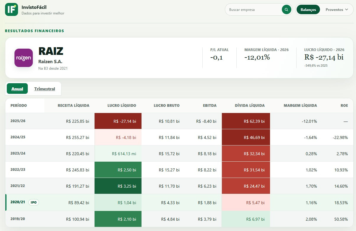The width and height of the screenshot is (356, 231).
Task: Click the Lucro Bruto column header
Action: click(x=167, y=105)
